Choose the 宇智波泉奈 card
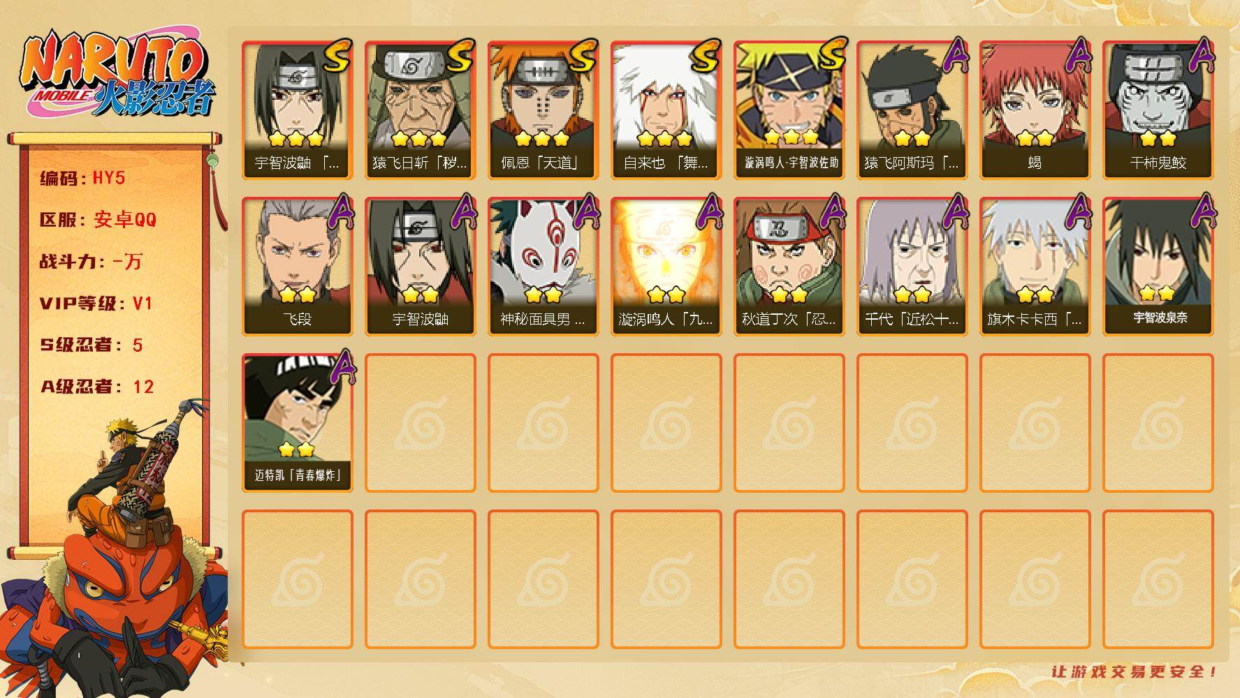Viewport: 1240px width, 698px height. click(1158, 267)
